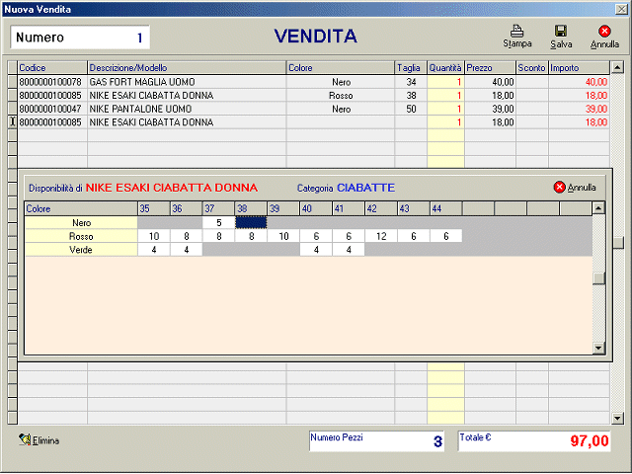
Task: Select Verde size 36 cell
Action: click(x=187, y=250)
